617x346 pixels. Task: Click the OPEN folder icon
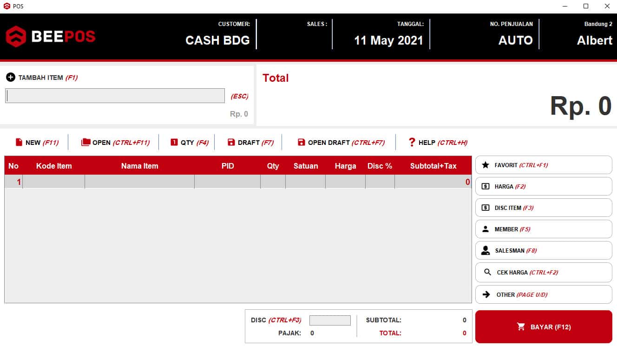coord(85,142)
